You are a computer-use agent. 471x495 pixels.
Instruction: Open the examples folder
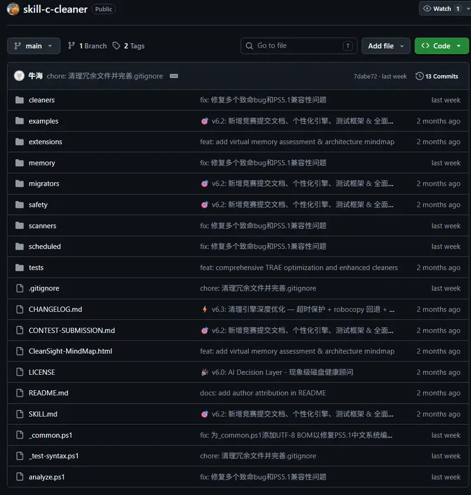(44, 121)
